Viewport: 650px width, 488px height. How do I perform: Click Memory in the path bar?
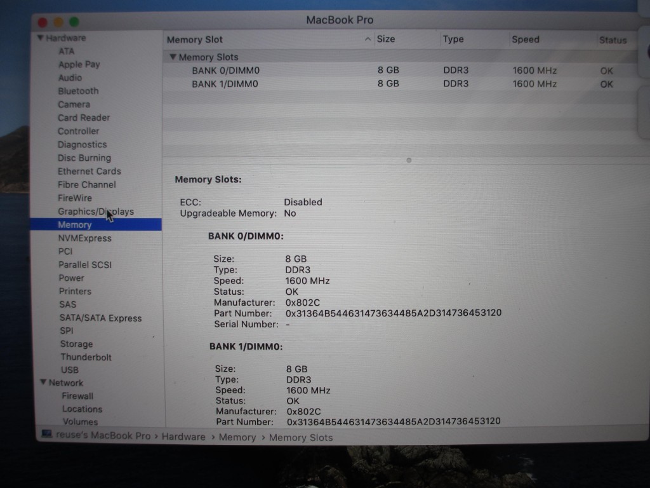[237, 437]
